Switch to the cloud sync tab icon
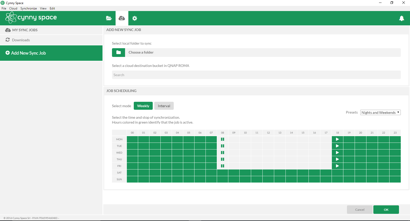The height and width of the screenshot is (221, 410). tap(122, 18)
